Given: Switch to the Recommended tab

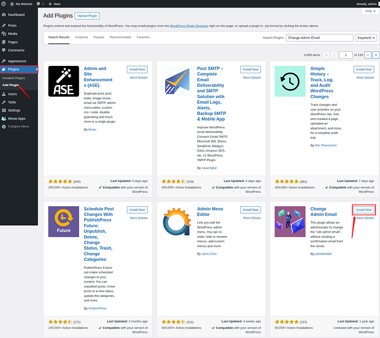Looking at the screenshot, I should pyautogui.click(x=120, y=37).
